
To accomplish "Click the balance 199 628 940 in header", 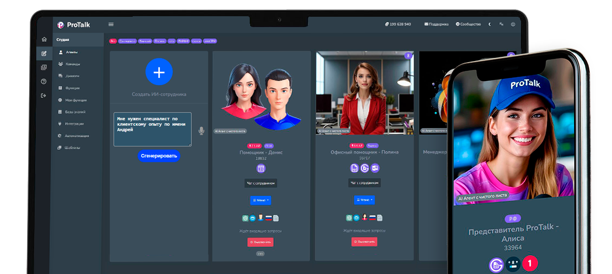I will (x=398, y=24).
